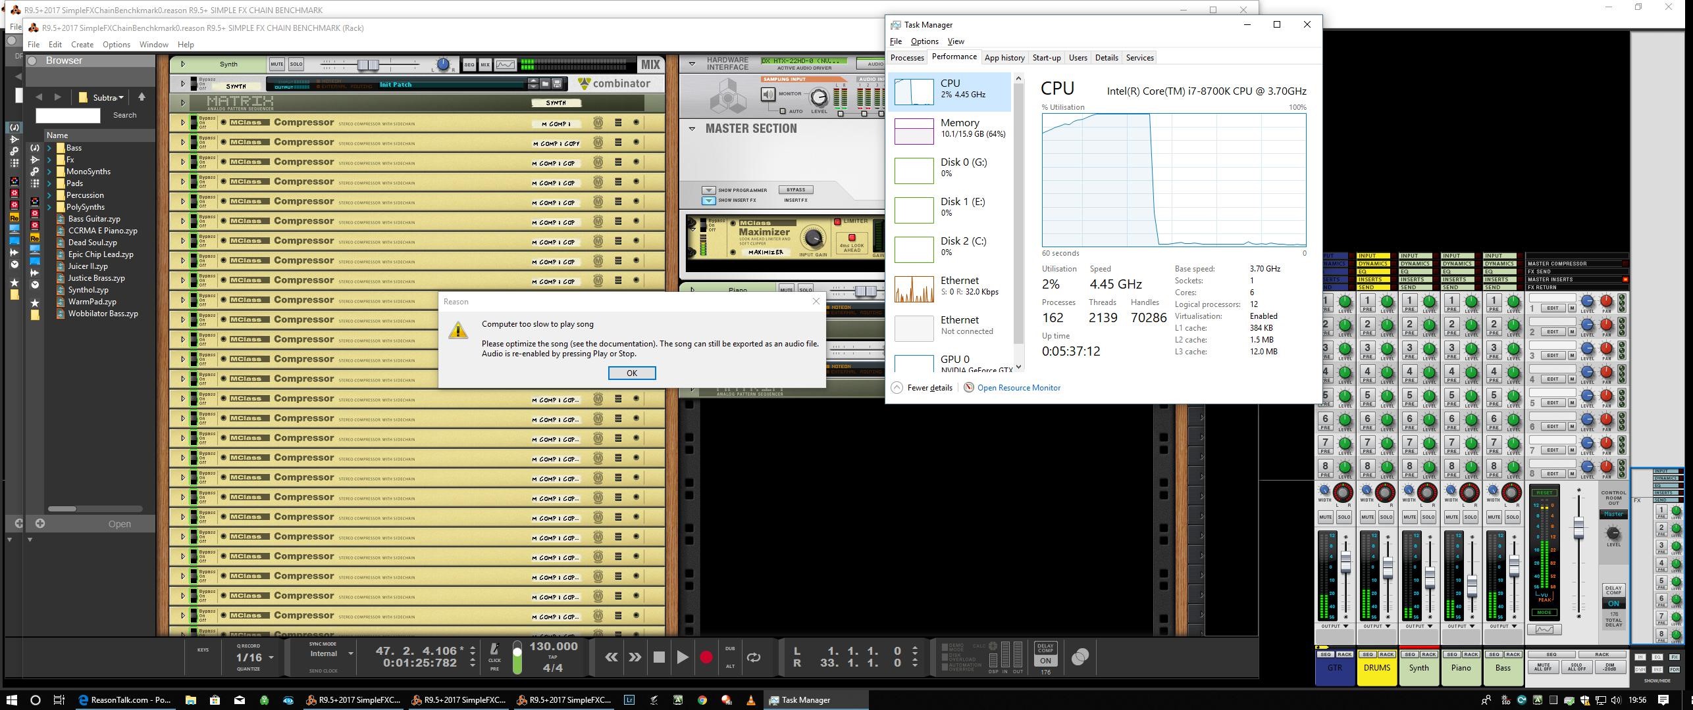Toggle Show Insert FX in Master Section
The height and width of the screenshot is (710, 1693).
click(x=708, y=201)
